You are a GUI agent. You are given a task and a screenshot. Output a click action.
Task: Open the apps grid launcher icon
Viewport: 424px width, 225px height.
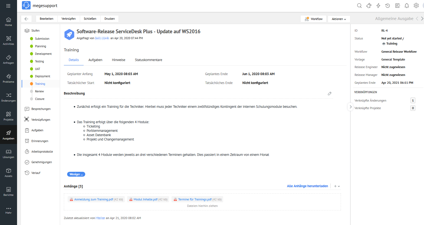pyautogui.click(x=8, y=6)
